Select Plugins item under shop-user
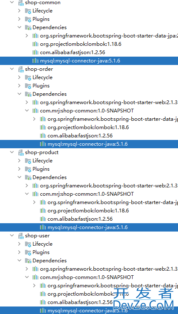Viewport: 178px width, 314px height. coord(41,252)
